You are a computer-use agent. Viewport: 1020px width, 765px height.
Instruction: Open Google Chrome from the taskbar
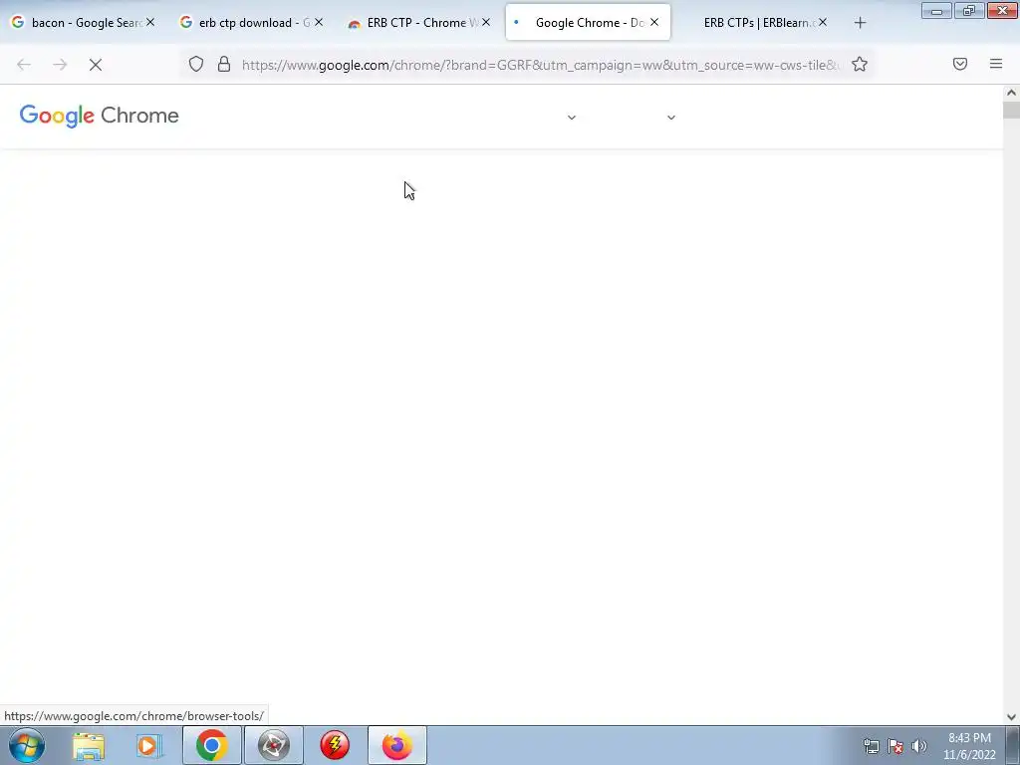tap(211, 745)
